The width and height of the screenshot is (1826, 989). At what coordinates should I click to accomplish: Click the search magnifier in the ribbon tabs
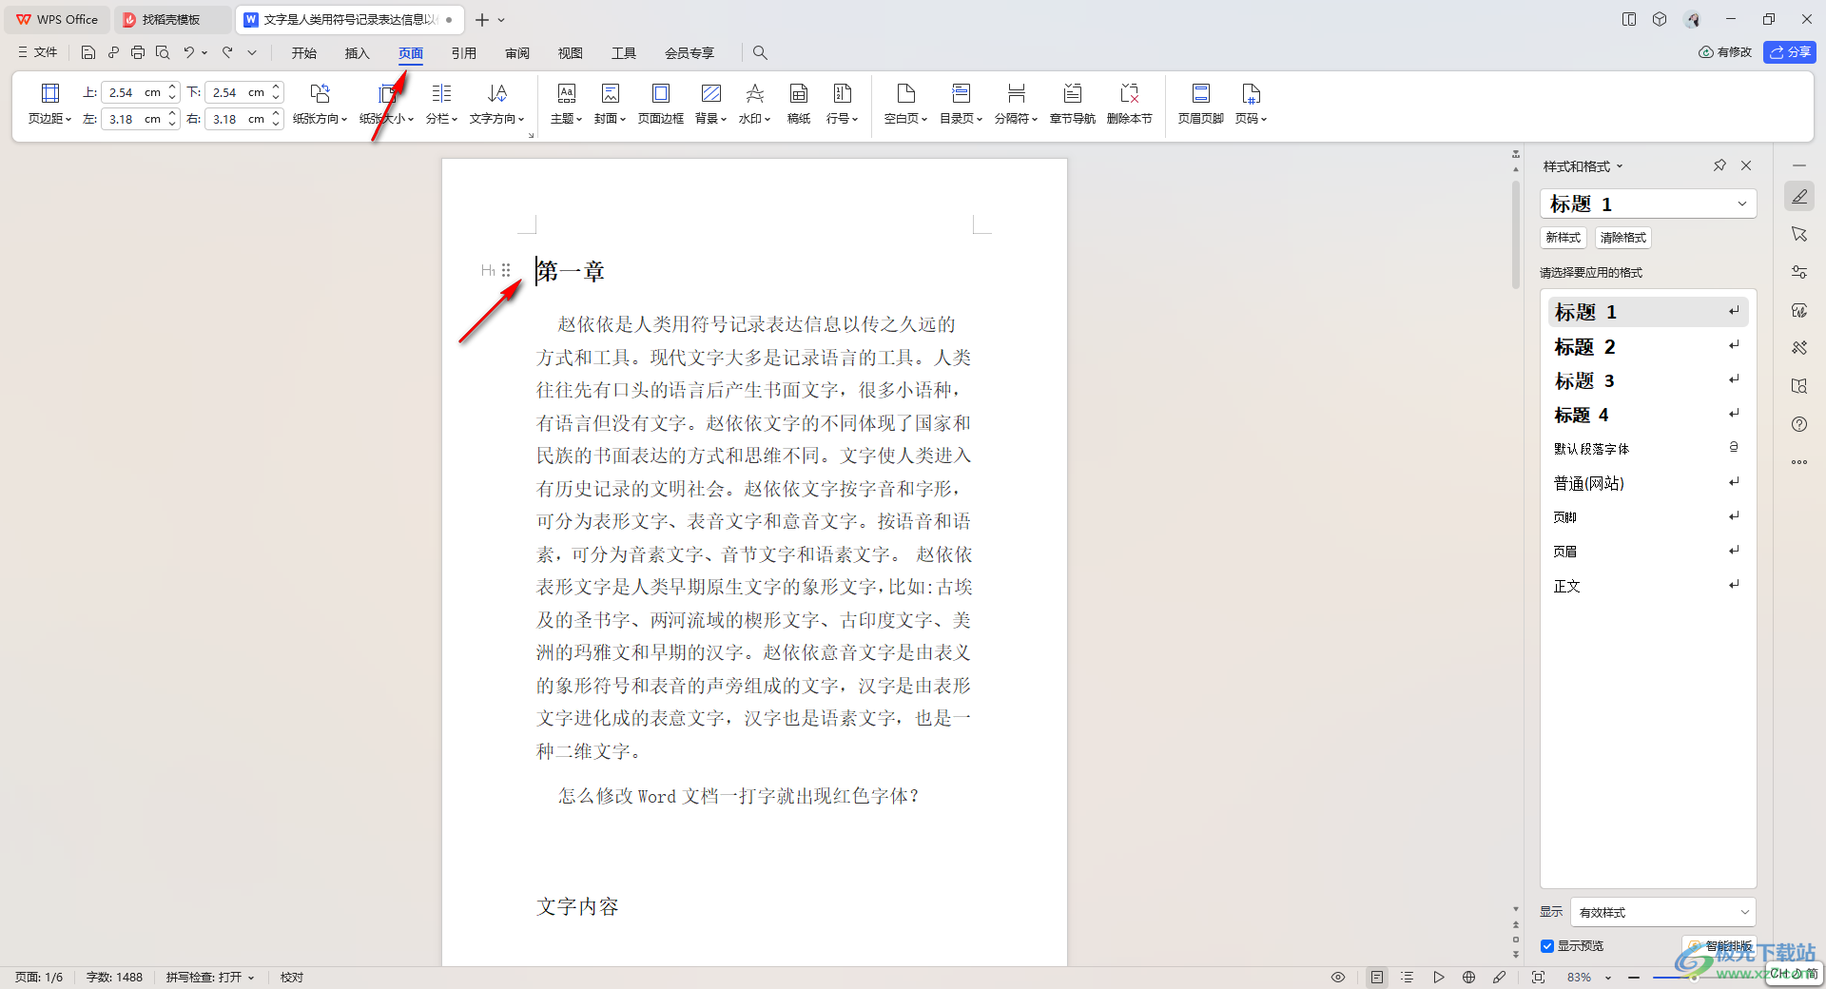pos(760,52)
